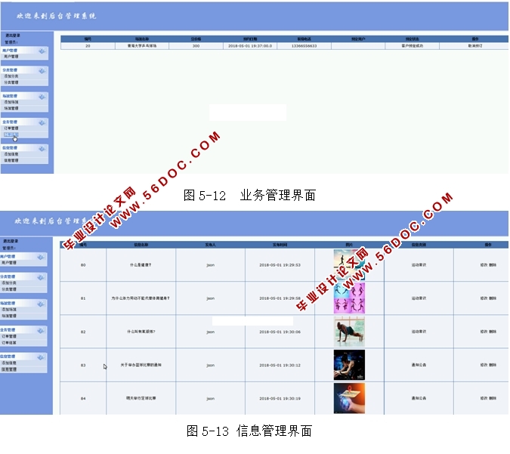Click 用户管理 header icon in Figure 5-13 screen
Image resolution: width=510 pixels, height=454 pixels.
pyautogui.click(x=41, y=257)
